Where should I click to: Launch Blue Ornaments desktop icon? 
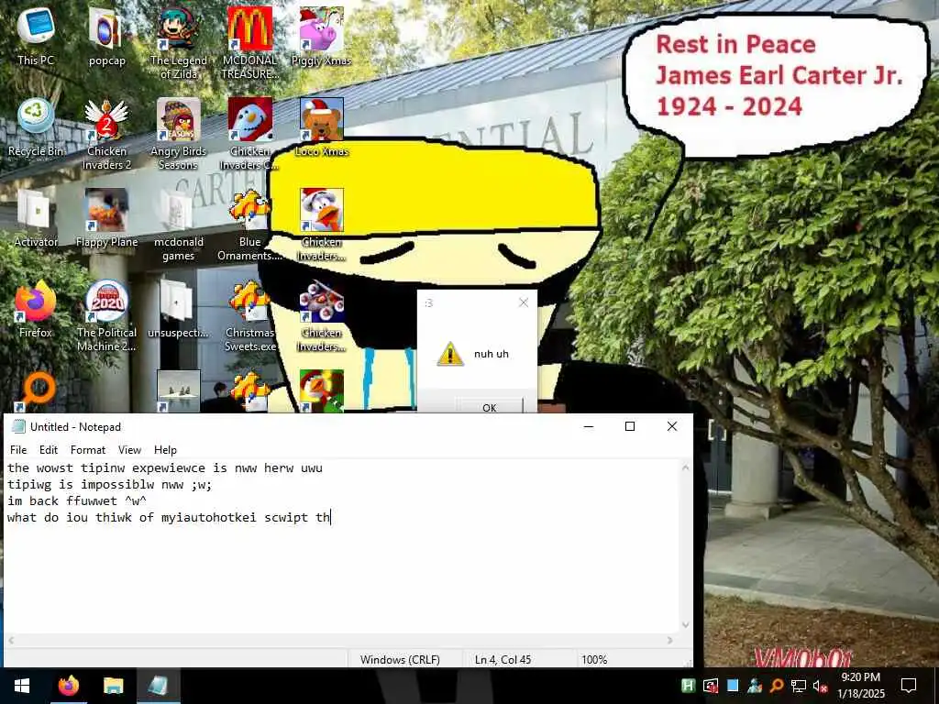[249, 225]
